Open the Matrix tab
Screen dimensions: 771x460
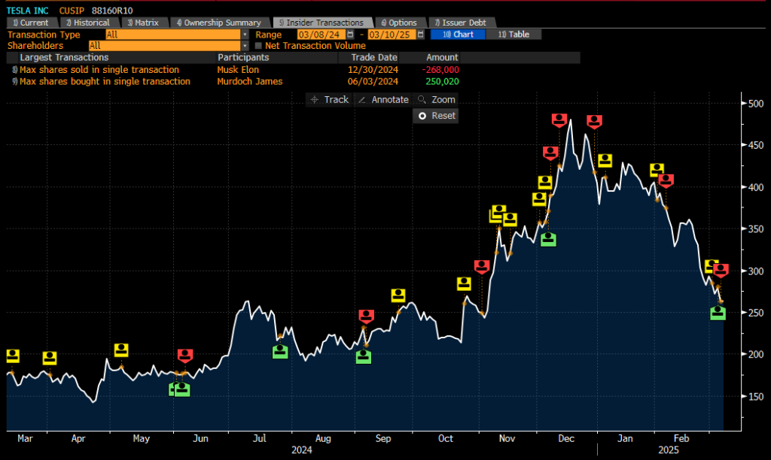point(145,23)
